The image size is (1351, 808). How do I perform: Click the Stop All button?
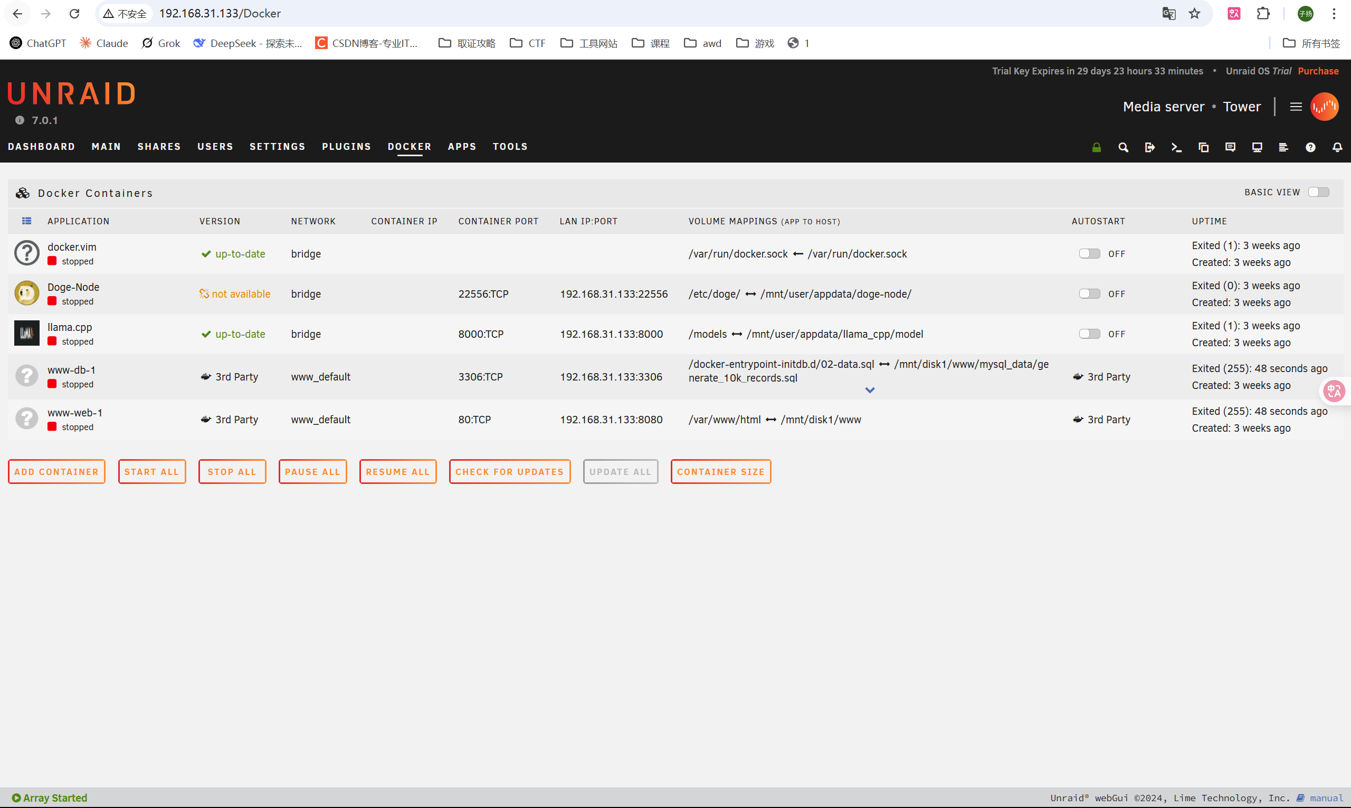tap(232, 471)
